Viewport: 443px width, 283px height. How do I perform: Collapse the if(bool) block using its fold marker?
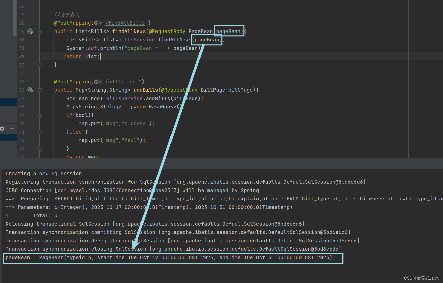click(40, 115)
